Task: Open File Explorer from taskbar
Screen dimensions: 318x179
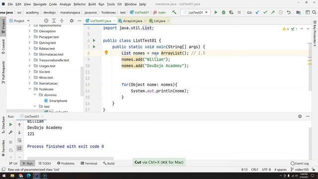Action: pyautogui.click(x=12, y=176)
